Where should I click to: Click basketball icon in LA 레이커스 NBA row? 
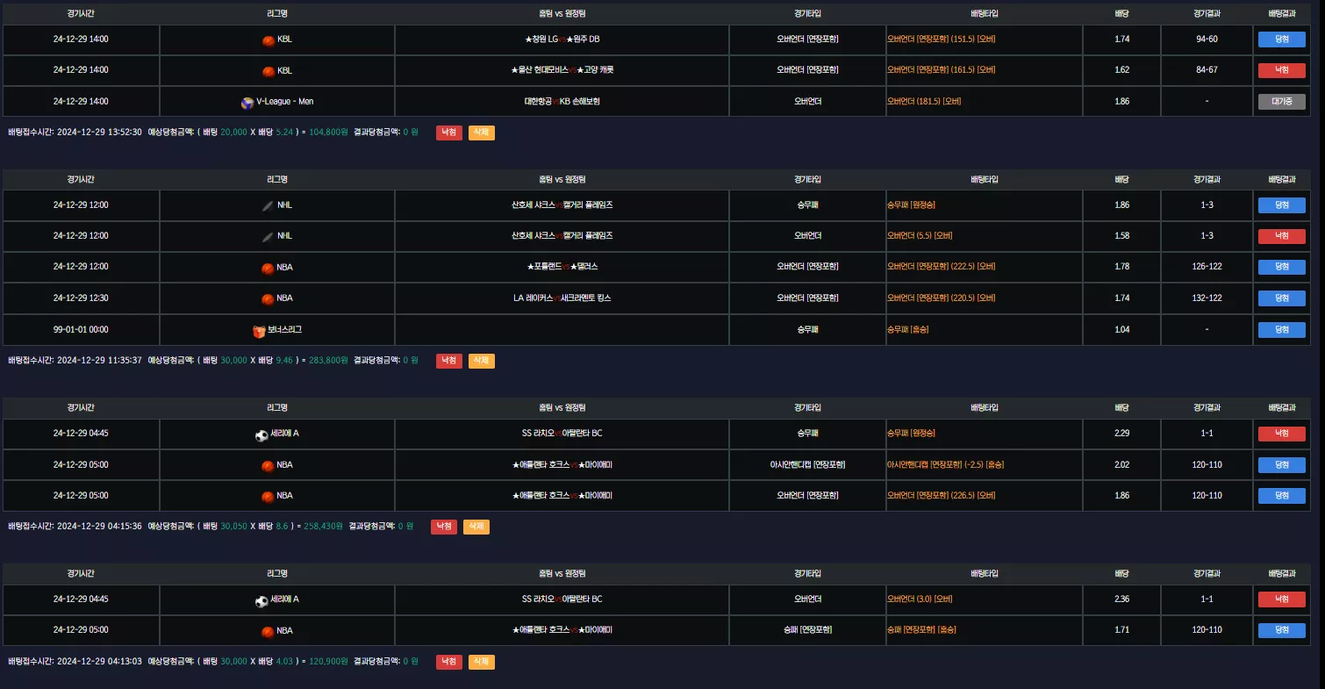click(268, 298)
